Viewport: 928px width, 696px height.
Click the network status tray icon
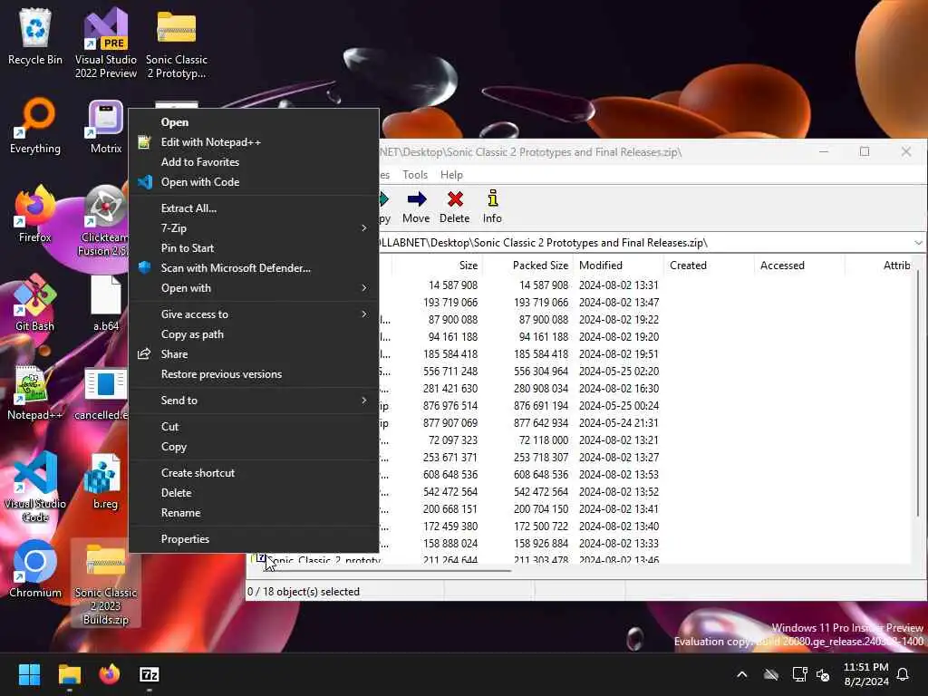click(799, 674)
